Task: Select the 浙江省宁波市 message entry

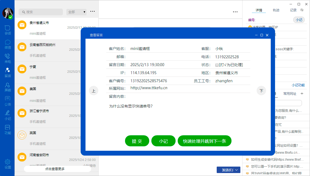Action: (48, 117)
